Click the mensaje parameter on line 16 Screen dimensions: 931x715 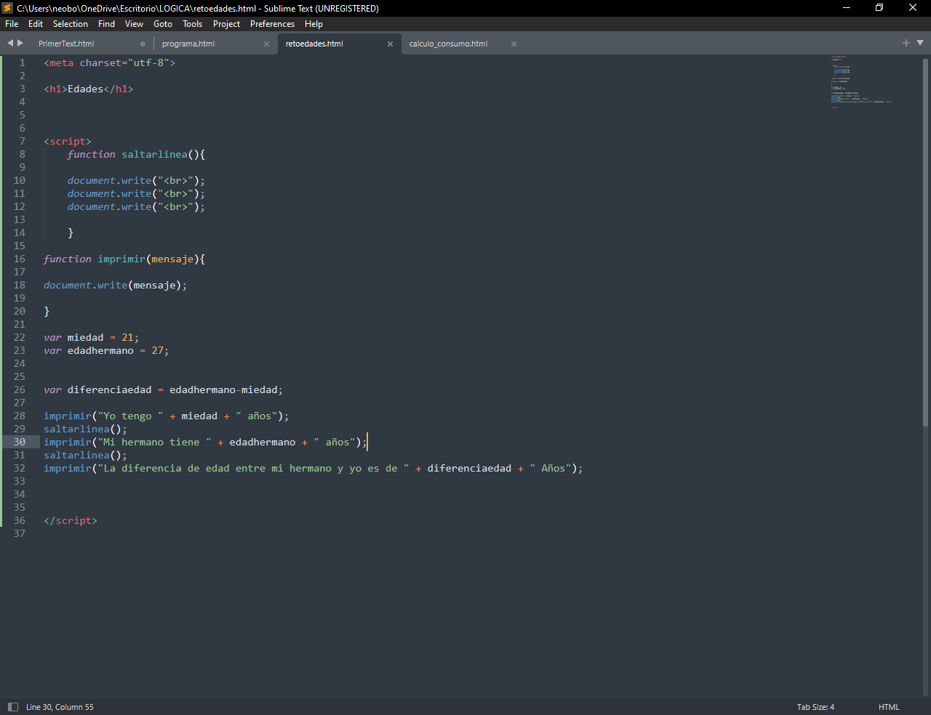172,259
